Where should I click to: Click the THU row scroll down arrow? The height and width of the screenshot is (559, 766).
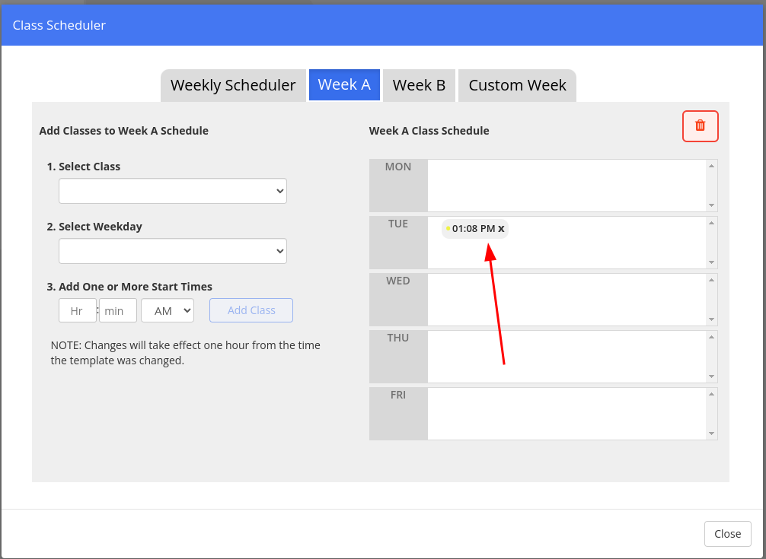712,376
